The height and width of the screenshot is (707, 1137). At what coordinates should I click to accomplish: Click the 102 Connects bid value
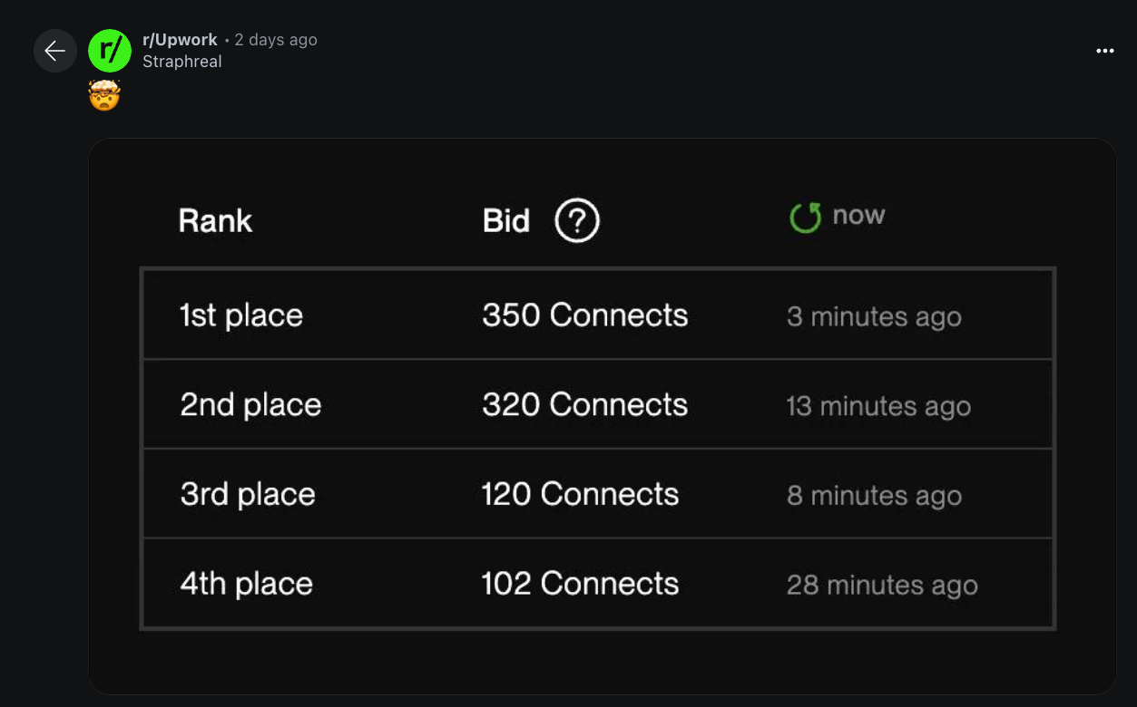[580, 584]
